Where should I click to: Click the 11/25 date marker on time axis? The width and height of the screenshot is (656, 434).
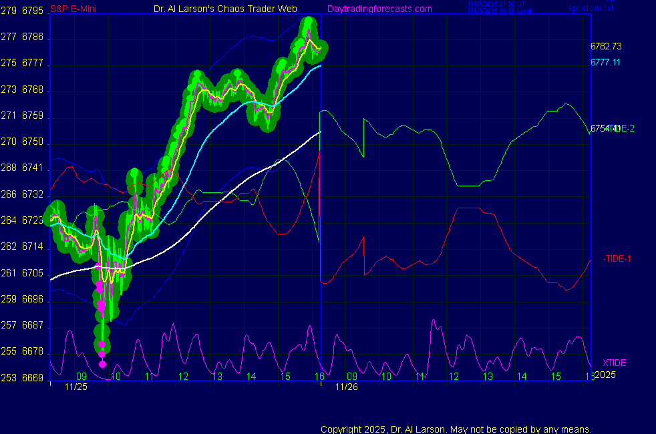pos(75,387)
